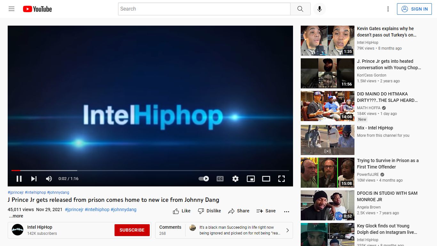Open DID MAINO DO HITMAKA thumbnail
The height and width of the screenshot is (246, 437).
point(328,106)
